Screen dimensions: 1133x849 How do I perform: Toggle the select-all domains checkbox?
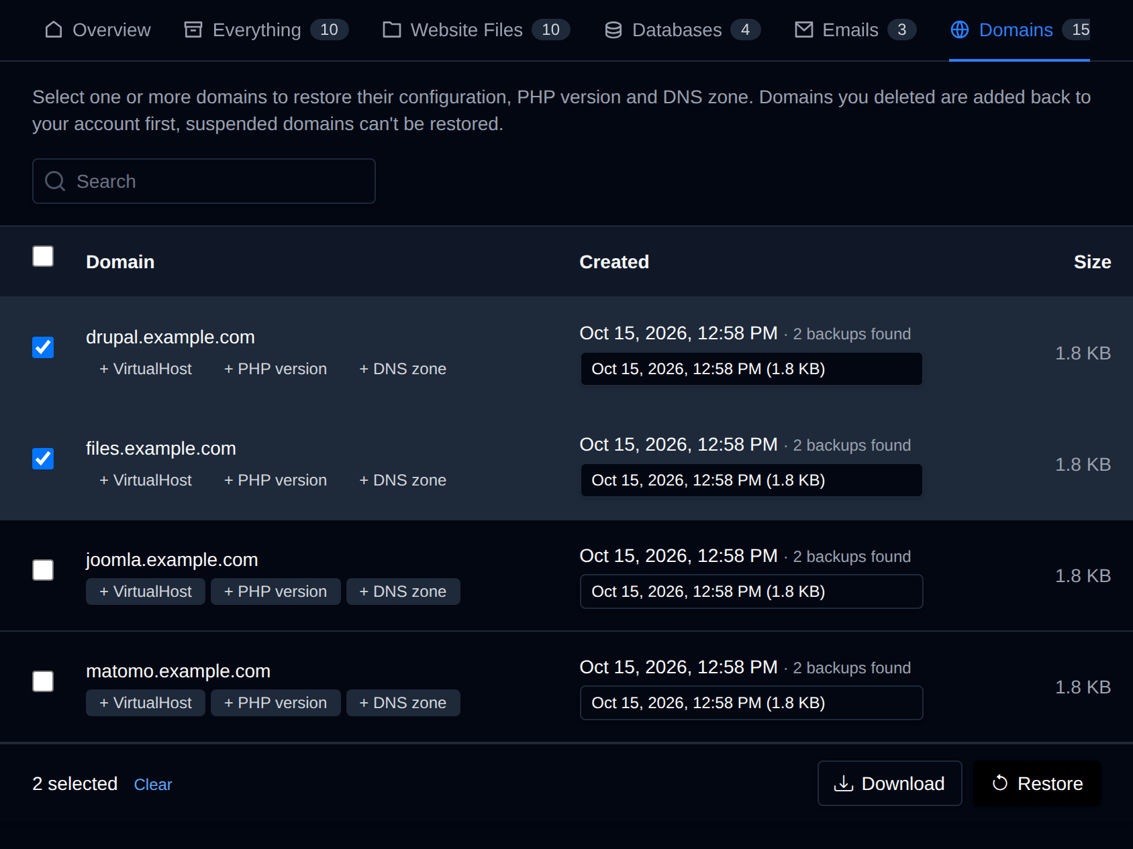pos(43,256)
